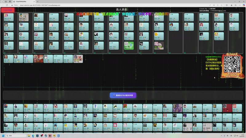Click the 挑战DOTA2知识问答 button
Screen dimensions: 246x138
tap(123, 95)
